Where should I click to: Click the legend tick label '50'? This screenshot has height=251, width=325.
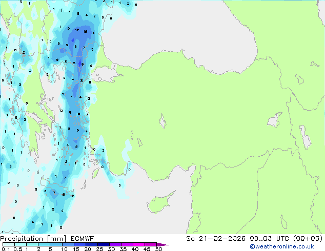[158, 249]
